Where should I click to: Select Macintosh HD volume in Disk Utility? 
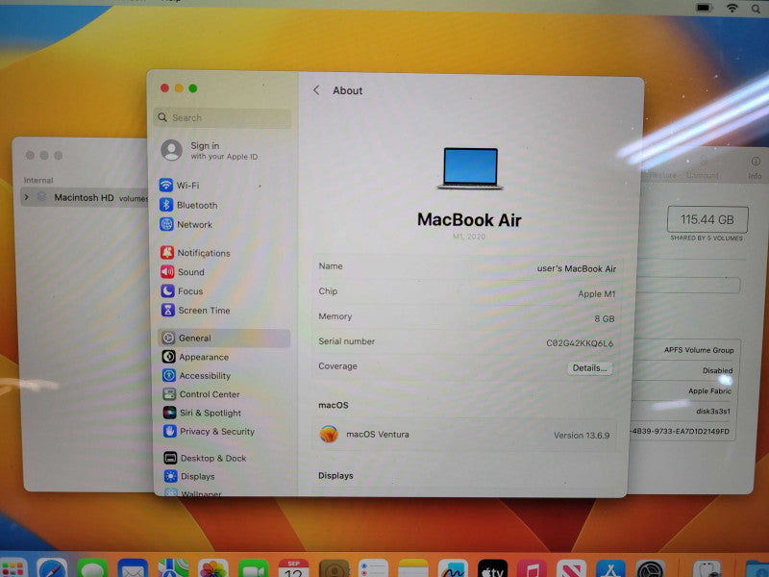click(x=84, y=197)
